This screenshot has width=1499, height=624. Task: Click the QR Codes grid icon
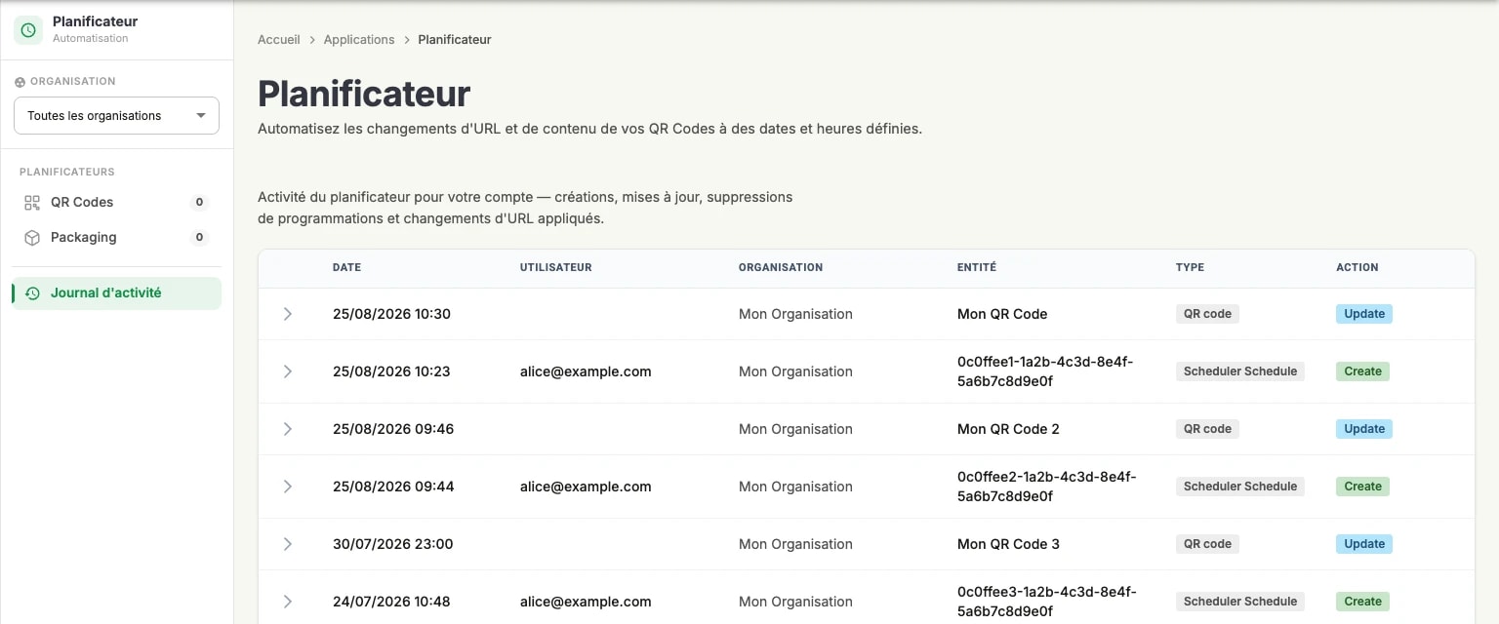point(32,203)
